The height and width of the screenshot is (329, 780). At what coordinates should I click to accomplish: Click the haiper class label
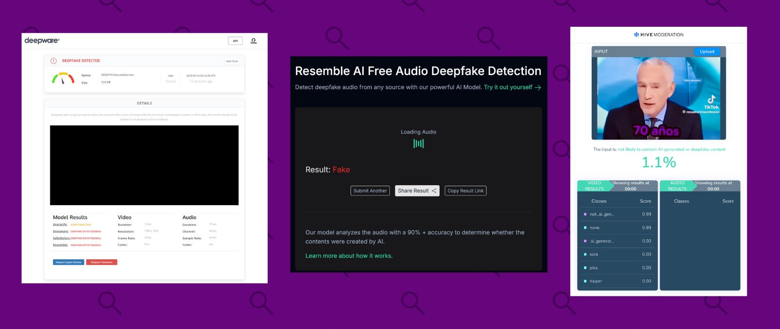click(x=596, y=281)
